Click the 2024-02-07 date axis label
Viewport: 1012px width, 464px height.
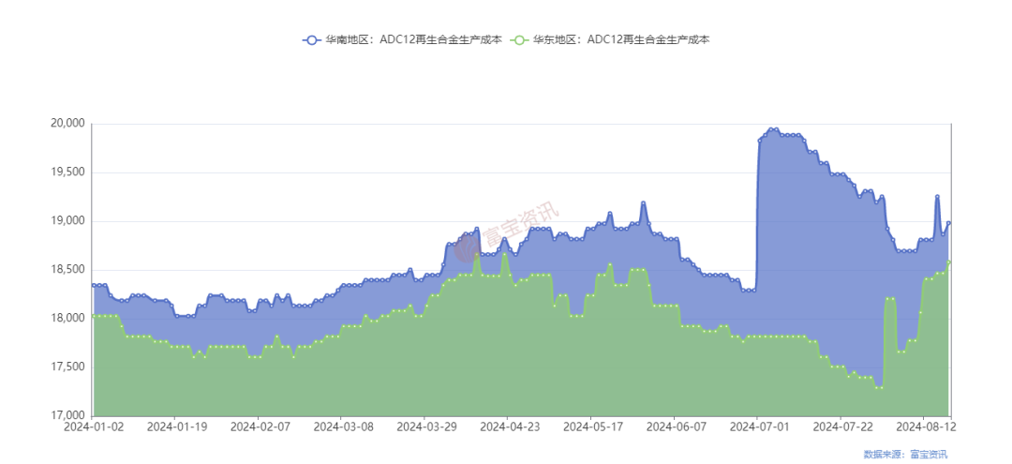click(x=259, y=427)
